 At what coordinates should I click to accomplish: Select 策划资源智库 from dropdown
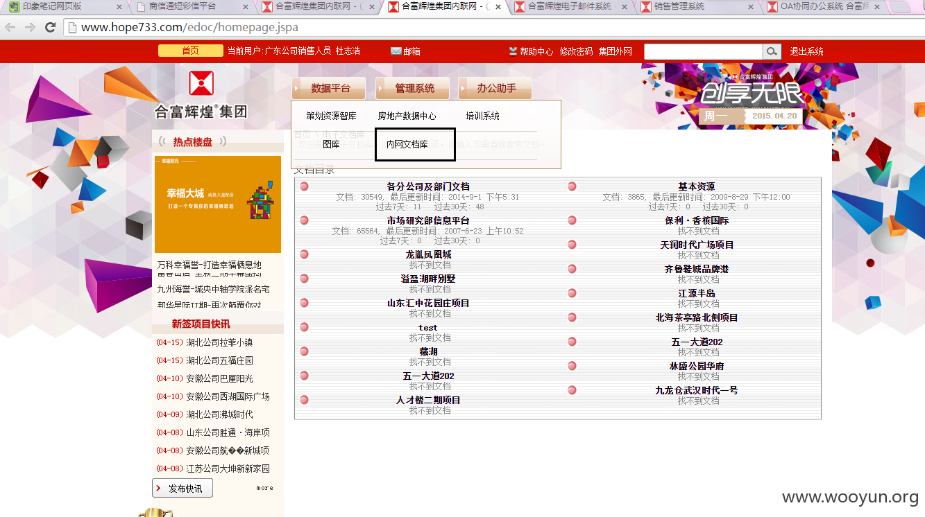point(331,116)
